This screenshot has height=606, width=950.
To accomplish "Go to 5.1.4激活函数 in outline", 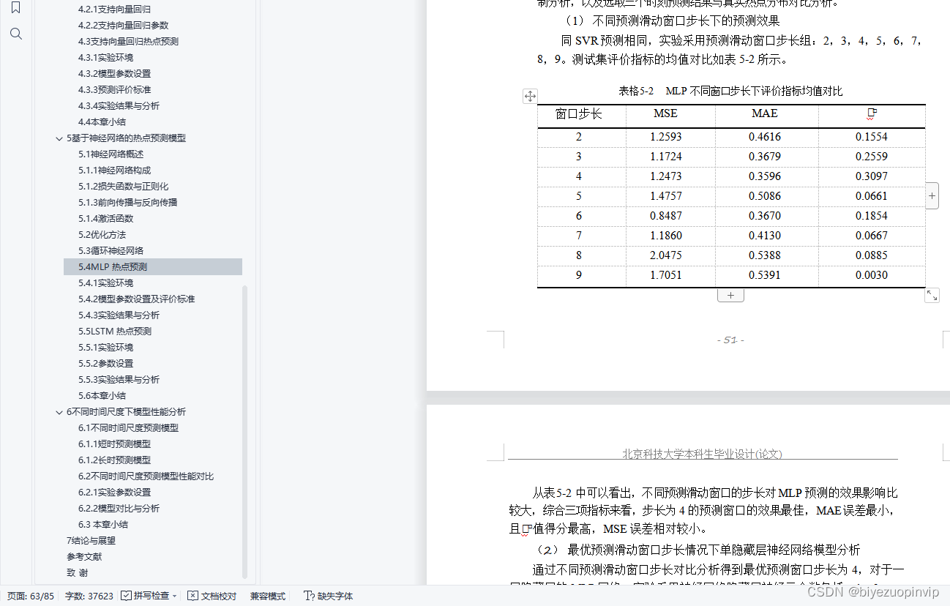I will (105, 218).
